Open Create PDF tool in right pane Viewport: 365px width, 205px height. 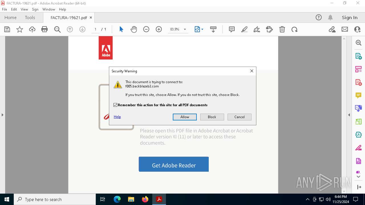pyautogui.click(x=358, y=82)
